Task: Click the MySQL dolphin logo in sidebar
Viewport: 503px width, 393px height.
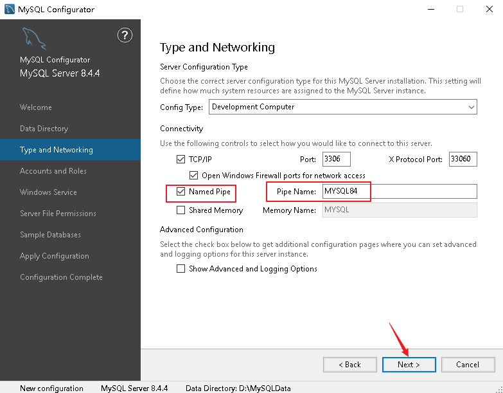Action: [34, 39]
